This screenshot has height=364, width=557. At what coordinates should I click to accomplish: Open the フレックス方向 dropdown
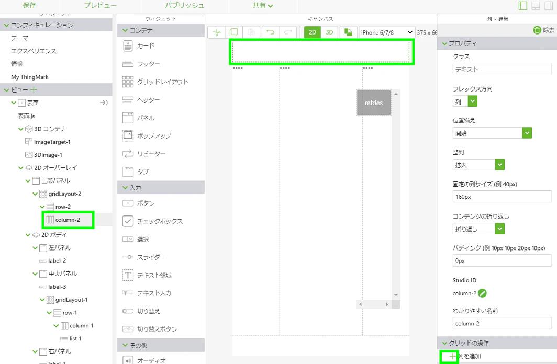point(472,101)
